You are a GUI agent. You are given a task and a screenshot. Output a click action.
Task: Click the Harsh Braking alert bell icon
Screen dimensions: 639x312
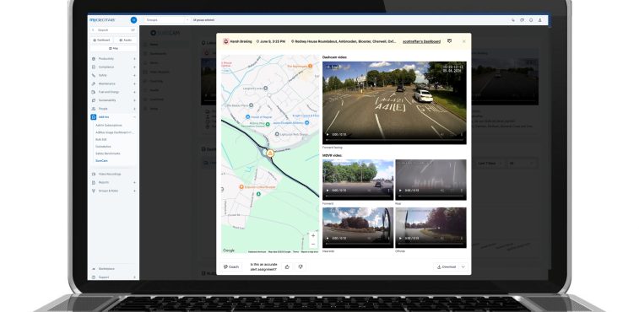pyautogui.click(x=225, y=41)
